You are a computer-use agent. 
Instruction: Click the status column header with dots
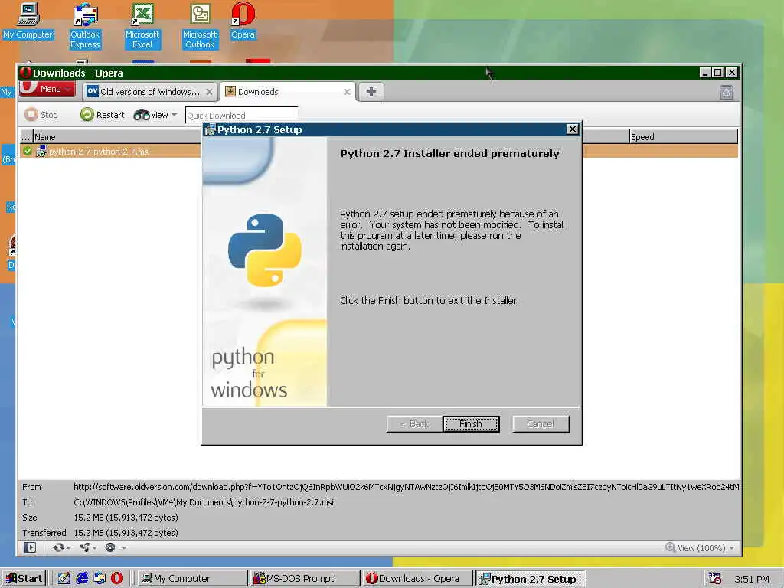[26, 137]
